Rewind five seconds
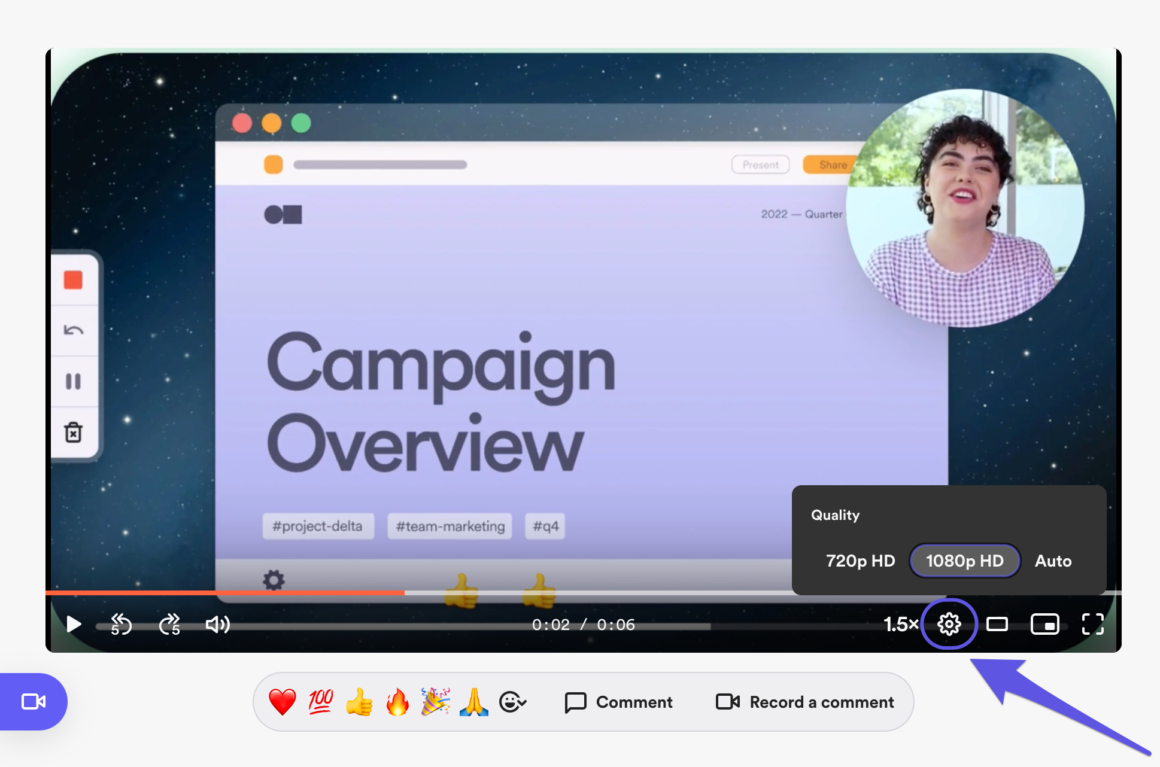This screenshot has height=767, width=1160. point(122,625)
